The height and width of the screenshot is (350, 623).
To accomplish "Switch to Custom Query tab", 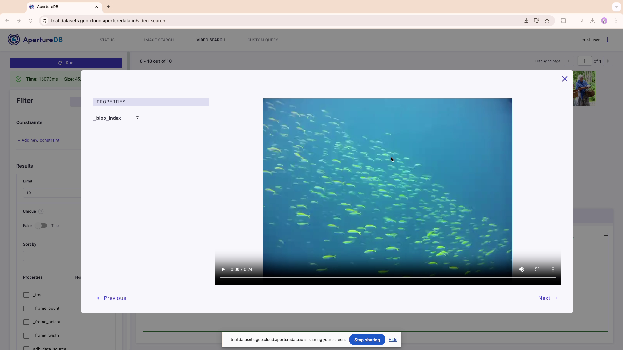I will 263,40.
